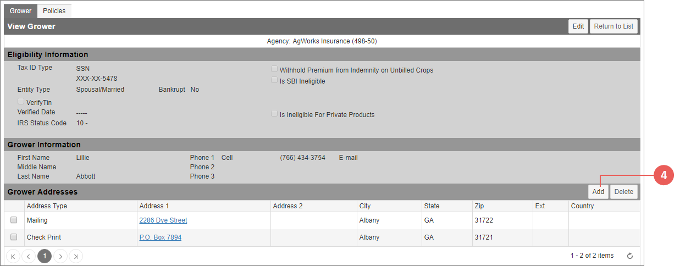Open the P.O. Box 7894 link

161,237
